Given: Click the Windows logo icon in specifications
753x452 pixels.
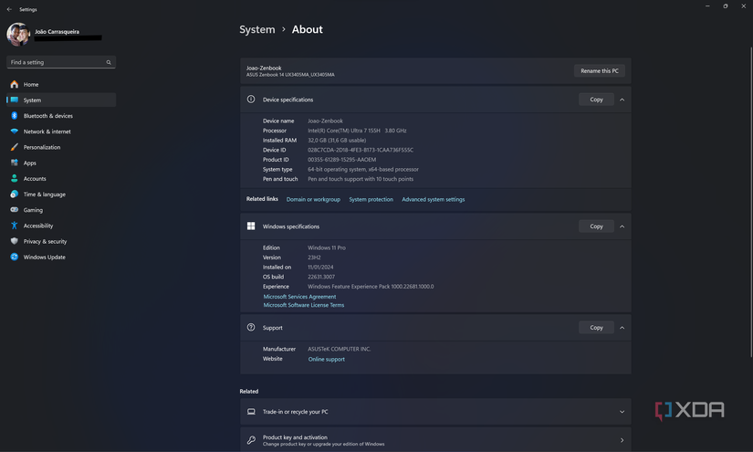Looking at the screenshot, I should [x=251, y=226].
